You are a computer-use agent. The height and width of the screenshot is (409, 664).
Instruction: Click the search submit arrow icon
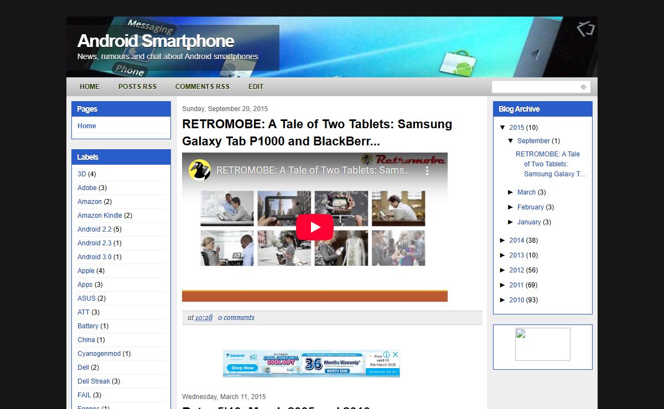pos(583,87)
